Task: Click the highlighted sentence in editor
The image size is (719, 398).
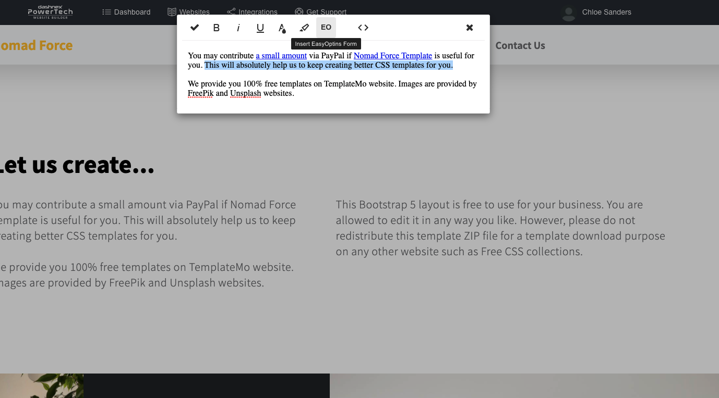Action: coord(329,65)
